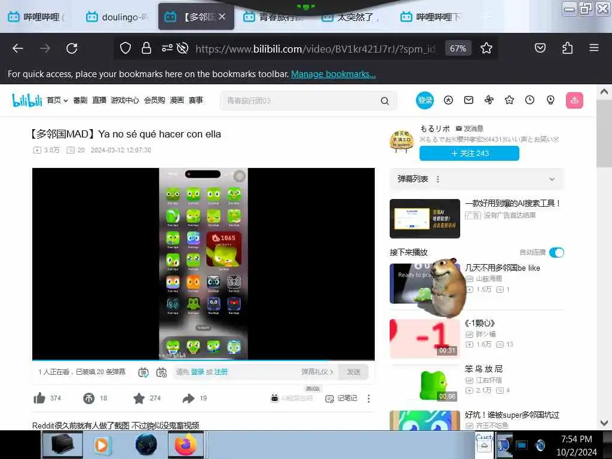The width and height of the screenshot is (612, 459).
Task: Open the 首页 dropdown menu
Action: point(57,100)
